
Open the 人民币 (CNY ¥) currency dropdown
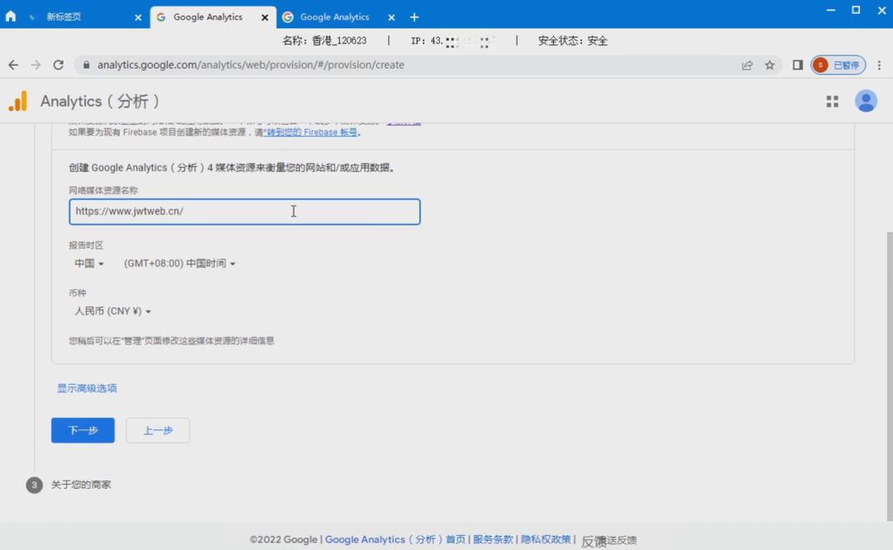(112, 311)
